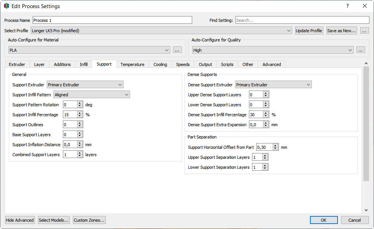Open material options ellipsis button beside PLA
Image resolution: width=374 pixels, height=229 pixels.
(177, 50)
